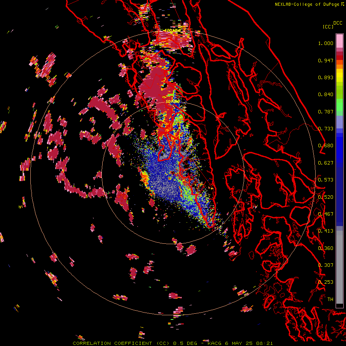Select the 0.360 scale value
Viewport: 346px width, 346px height.
point(326,248)
